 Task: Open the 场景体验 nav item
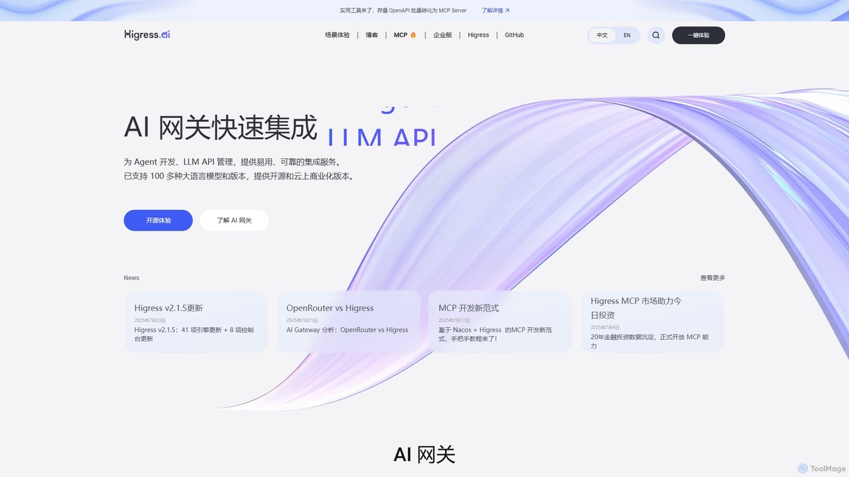pyautogui.click(x=337, y=35)
